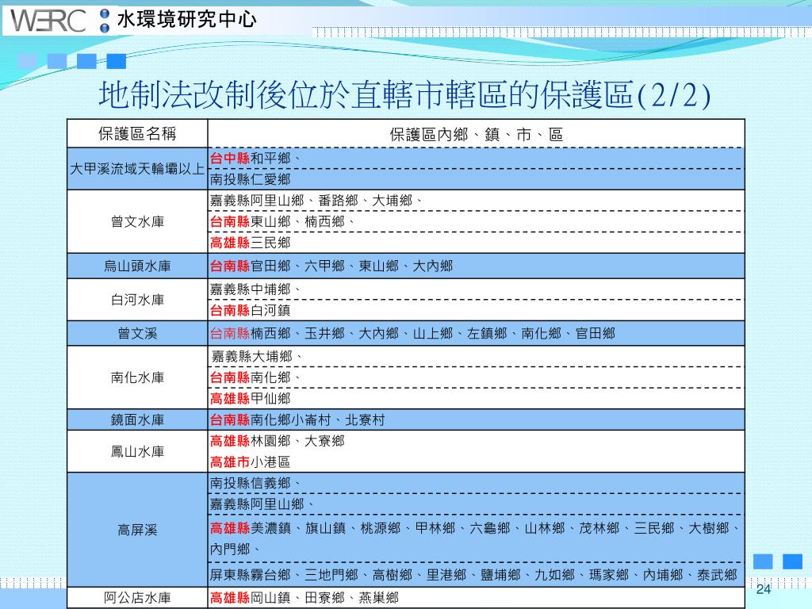812x609 pixels.
Task: Click the row 高雄縣岡山鎮、田寮鄉、燕巢鄉
Action: [x=476, y=598]
